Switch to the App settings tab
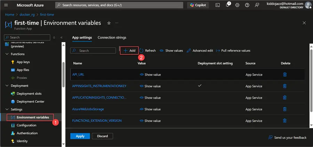Screen dimensions: 313x147 click(82, 37)
